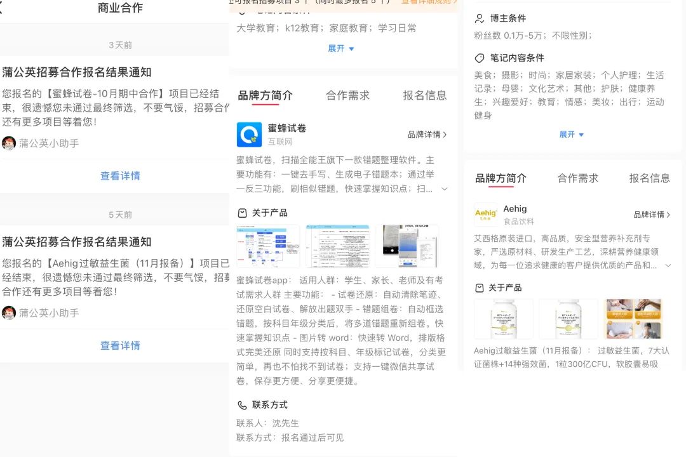Tap the person icon beside 博主条件
The width and height of the screenshot is (686, 457).
[480, 18]
